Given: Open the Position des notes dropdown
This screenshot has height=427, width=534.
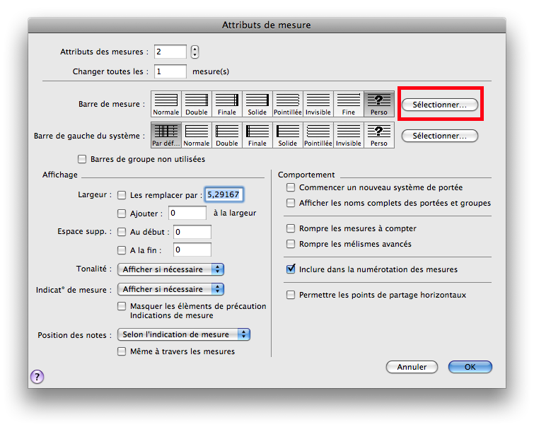Looking at the screenshot, I should [184, 334].
